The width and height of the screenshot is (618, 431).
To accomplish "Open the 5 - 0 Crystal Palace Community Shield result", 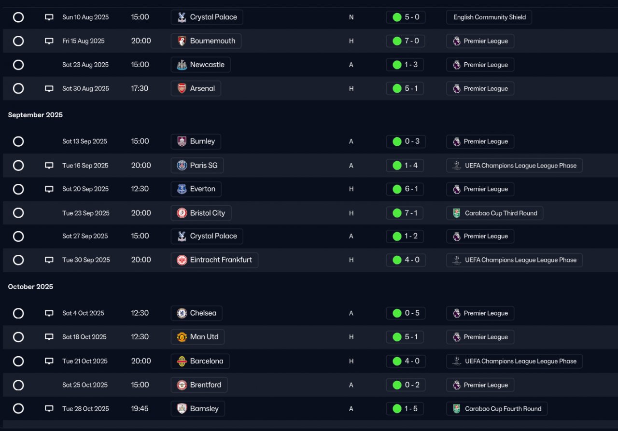I will [x=406, y=17].
